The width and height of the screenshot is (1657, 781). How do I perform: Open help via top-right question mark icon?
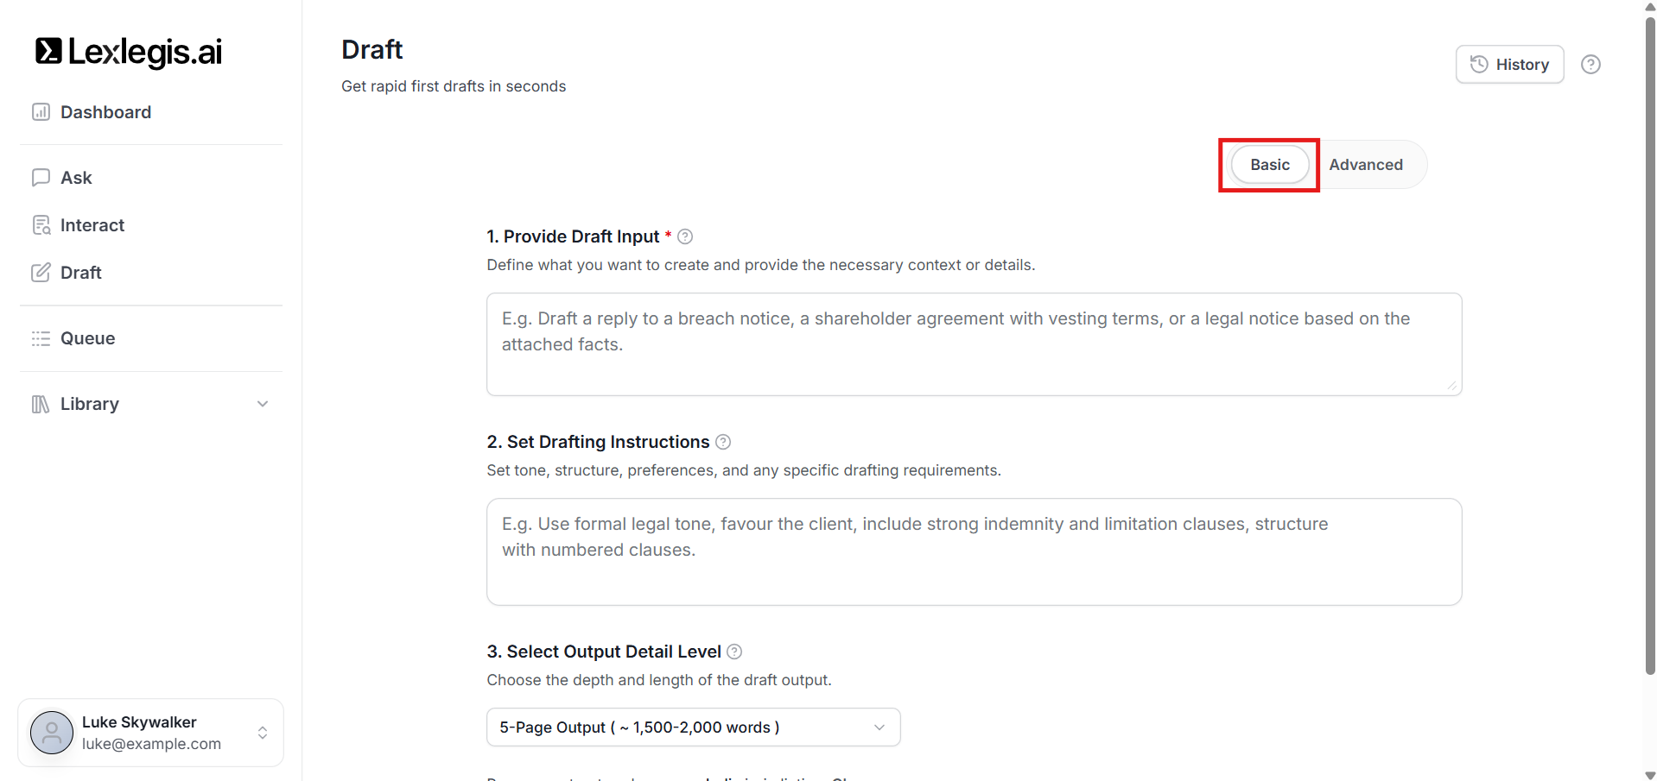coord(1590,65)
